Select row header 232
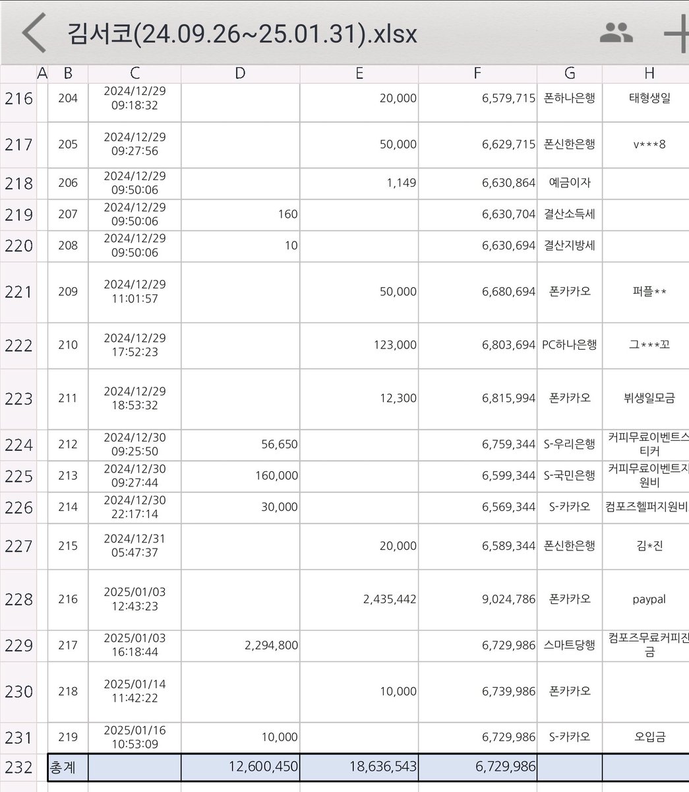Screen dimensions: 689x792 point(18,768)
